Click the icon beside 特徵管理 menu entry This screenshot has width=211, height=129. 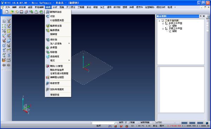click(x=47, y=83)
